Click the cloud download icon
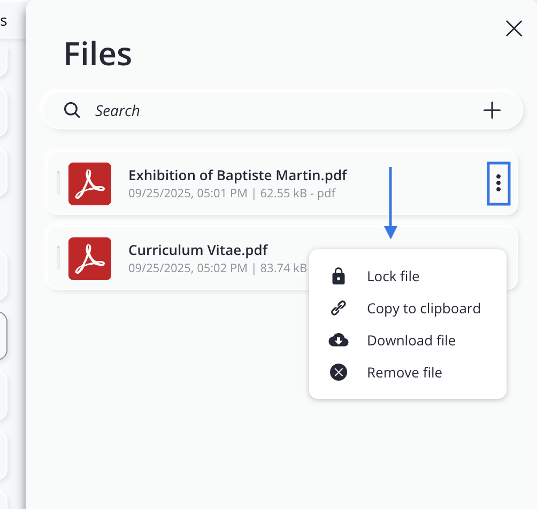Screen dimensions: 537x509 point(338,341)
